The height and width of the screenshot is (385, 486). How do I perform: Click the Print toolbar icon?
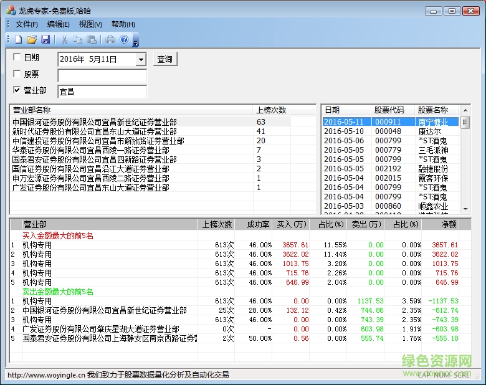pyautogui.click(x=110, y=40)
